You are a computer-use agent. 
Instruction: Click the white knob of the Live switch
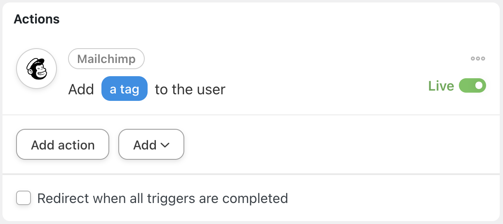pyautogui.click(x=479, y=86)
